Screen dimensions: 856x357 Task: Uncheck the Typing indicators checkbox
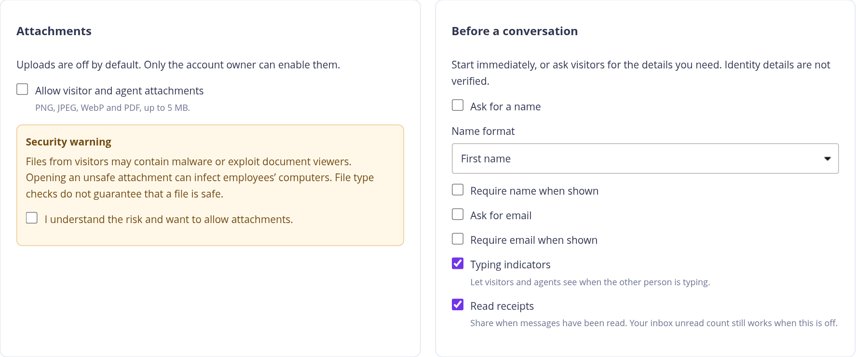(458, 263)
